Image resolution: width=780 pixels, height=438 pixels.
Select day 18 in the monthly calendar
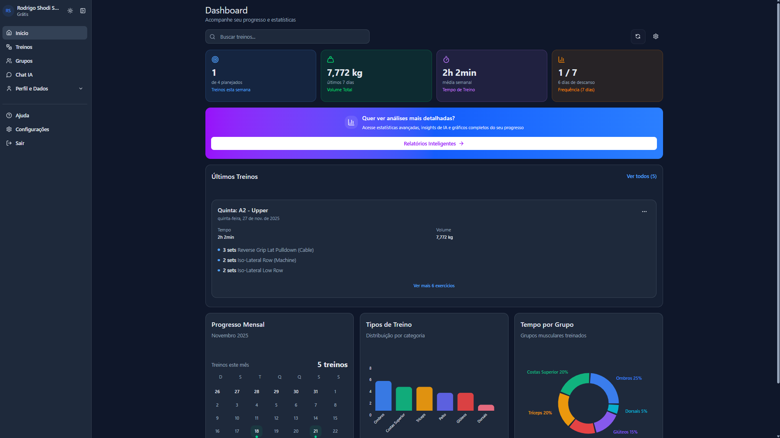pyautogui.click(x=257, y=431)
